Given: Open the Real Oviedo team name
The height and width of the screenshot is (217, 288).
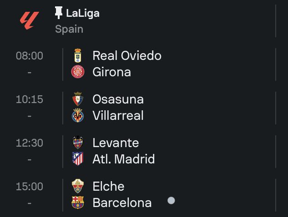Looking at the screenshot, I should 127,55.
